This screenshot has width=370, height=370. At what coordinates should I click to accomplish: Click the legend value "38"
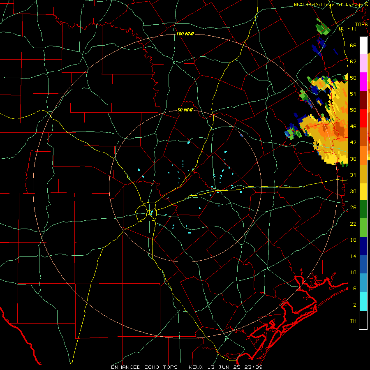pyautogui.click(x=353, y=159)
